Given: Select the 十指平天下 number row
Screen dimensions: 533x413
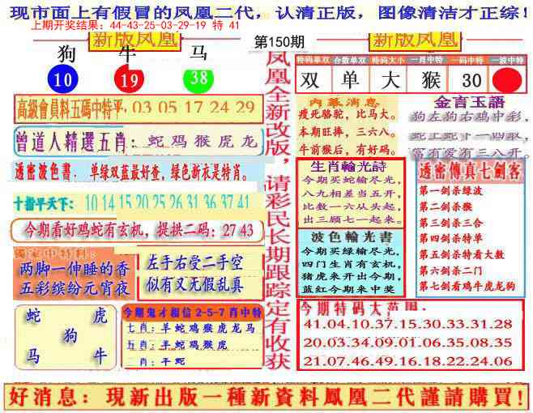Looking at the screenshot, I should (133, 202).
